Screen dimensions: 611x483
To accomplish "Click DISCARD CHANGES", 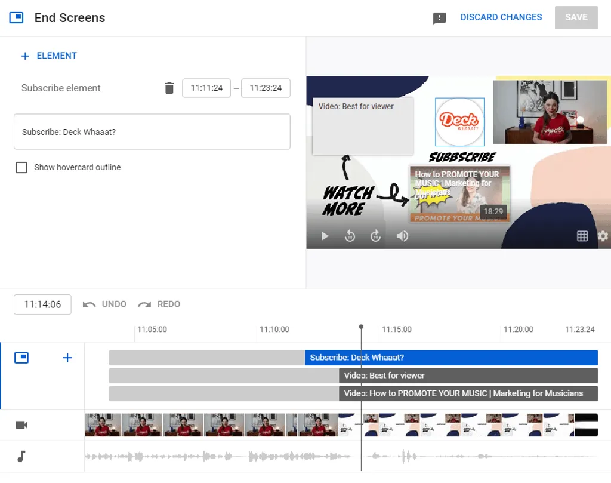I will tap(501, 17).
